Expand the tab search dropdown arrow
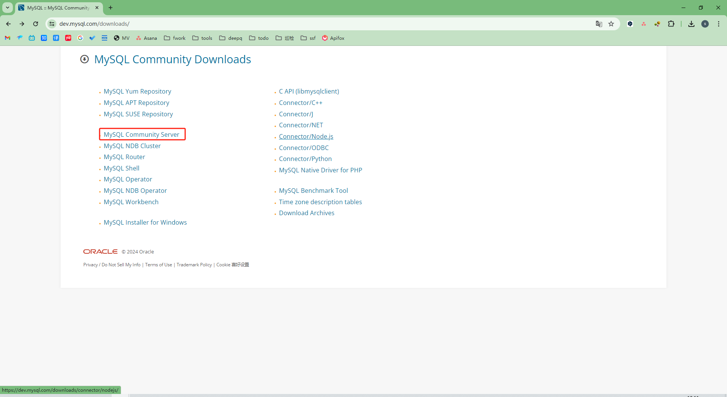 [x=8, y=8]
